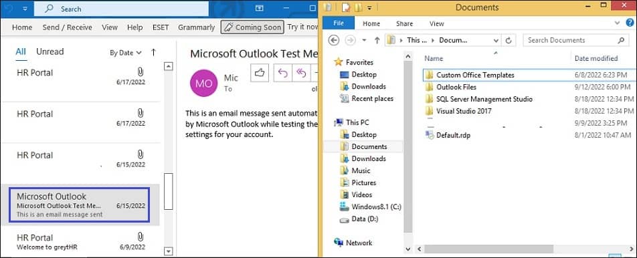Click the Outlook Quick Access customize arrow
Viewport: 637px width, 258px height.
(x=25, y=8)
